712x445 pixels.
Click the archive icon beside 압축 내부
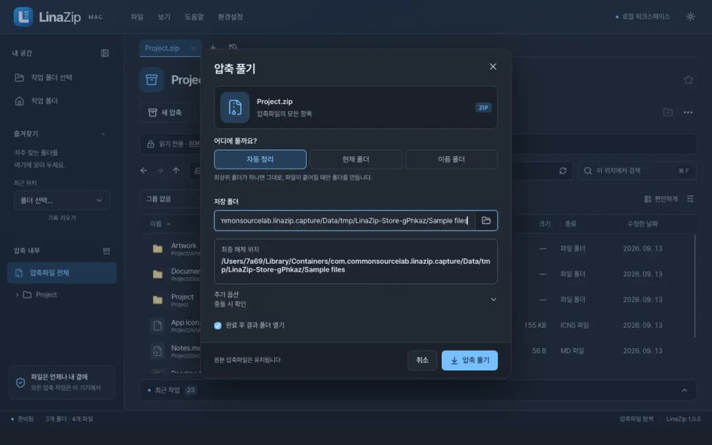[x=106, y=251]
